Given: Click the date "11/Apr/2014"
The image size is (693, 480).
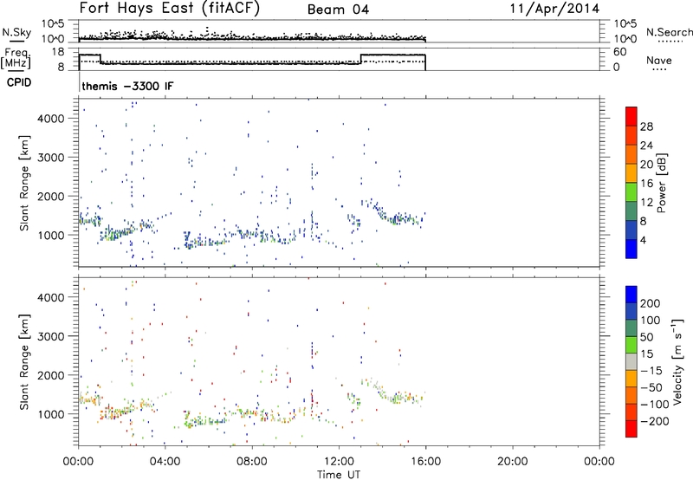Looking at the screenshot, I should 555,9.
